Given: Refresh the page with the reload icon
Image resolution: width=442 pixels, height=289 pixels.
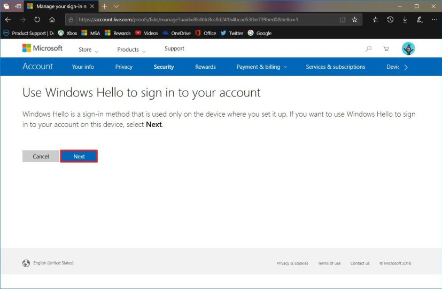Looking at the screenshot, I should coord(37,20).
